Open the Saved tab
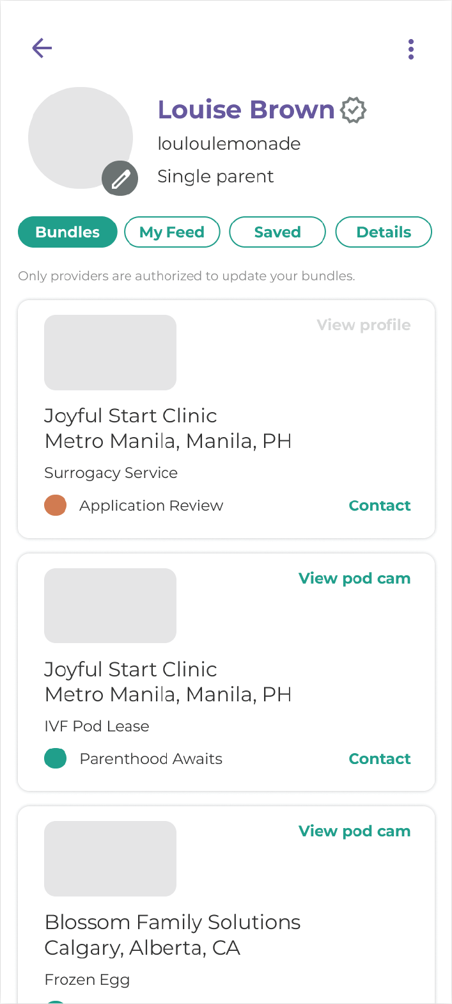Image resolution: width=452 pixels, height=1004 pixels. pos(277,232)
